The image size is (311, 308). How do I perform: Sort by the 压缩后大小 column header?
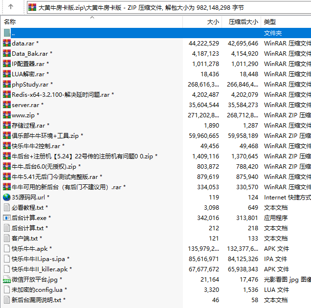pyautogui.click(x=241, y=22)
